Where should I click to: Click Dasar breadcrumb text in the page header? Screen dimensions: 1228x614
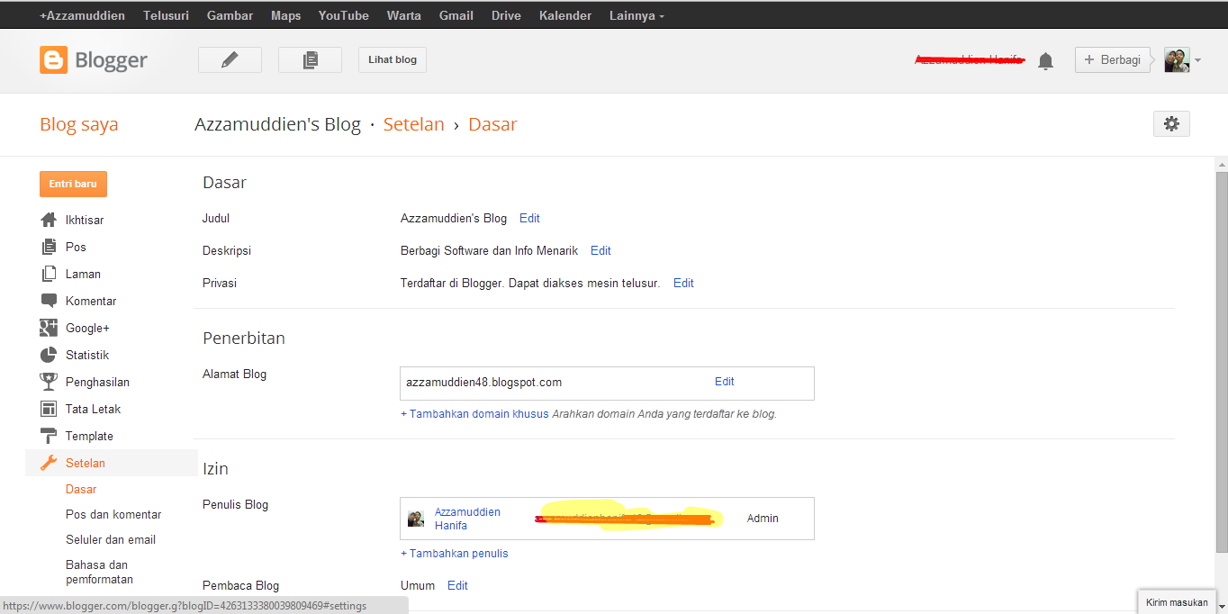[x=492, y=124]
